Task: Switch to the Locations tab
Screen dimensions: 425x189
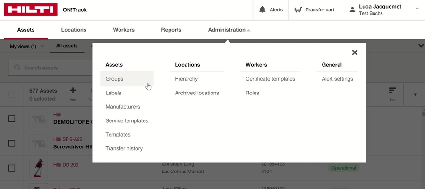Action: 74,30
